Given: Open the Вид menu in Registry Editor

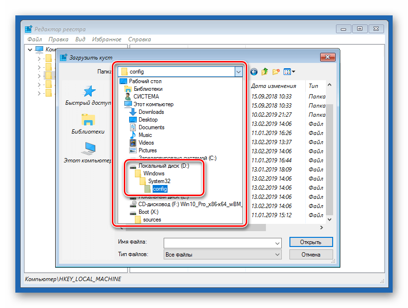Looking at the screenshot, I should coord(80,39).
